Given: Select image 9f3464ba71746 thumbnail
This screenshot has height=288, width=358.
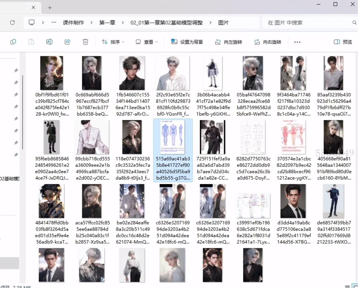Looking at the screenshot, I should (x=293, y=73).
